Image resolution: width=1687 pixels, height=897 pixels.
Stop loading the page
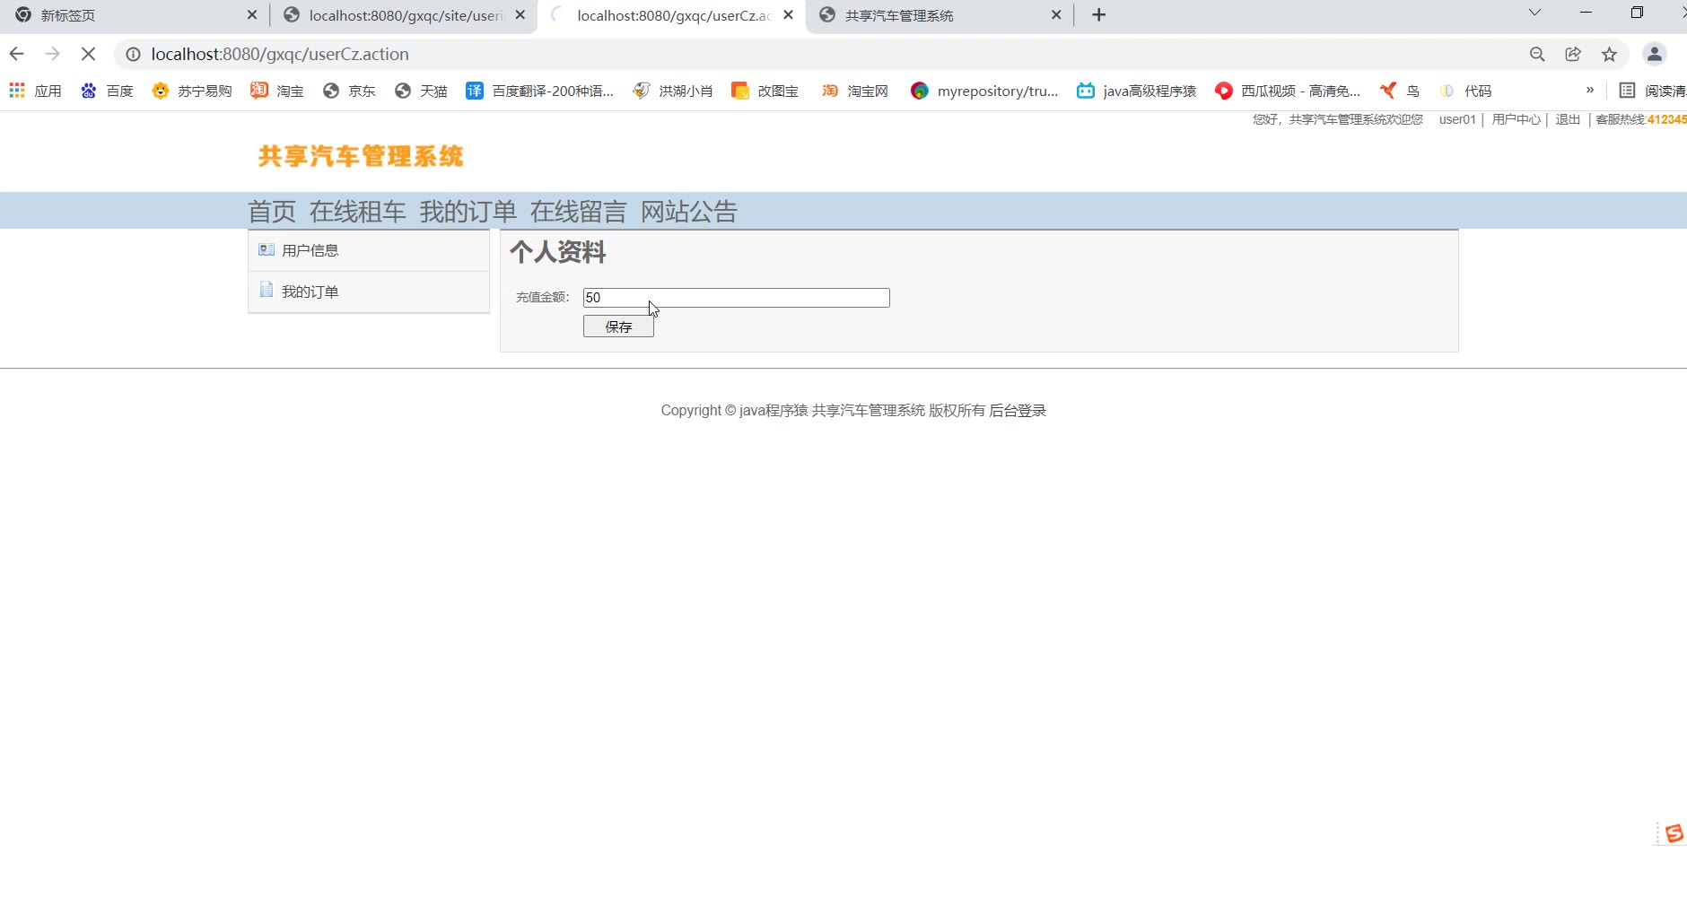pos(88,54)
